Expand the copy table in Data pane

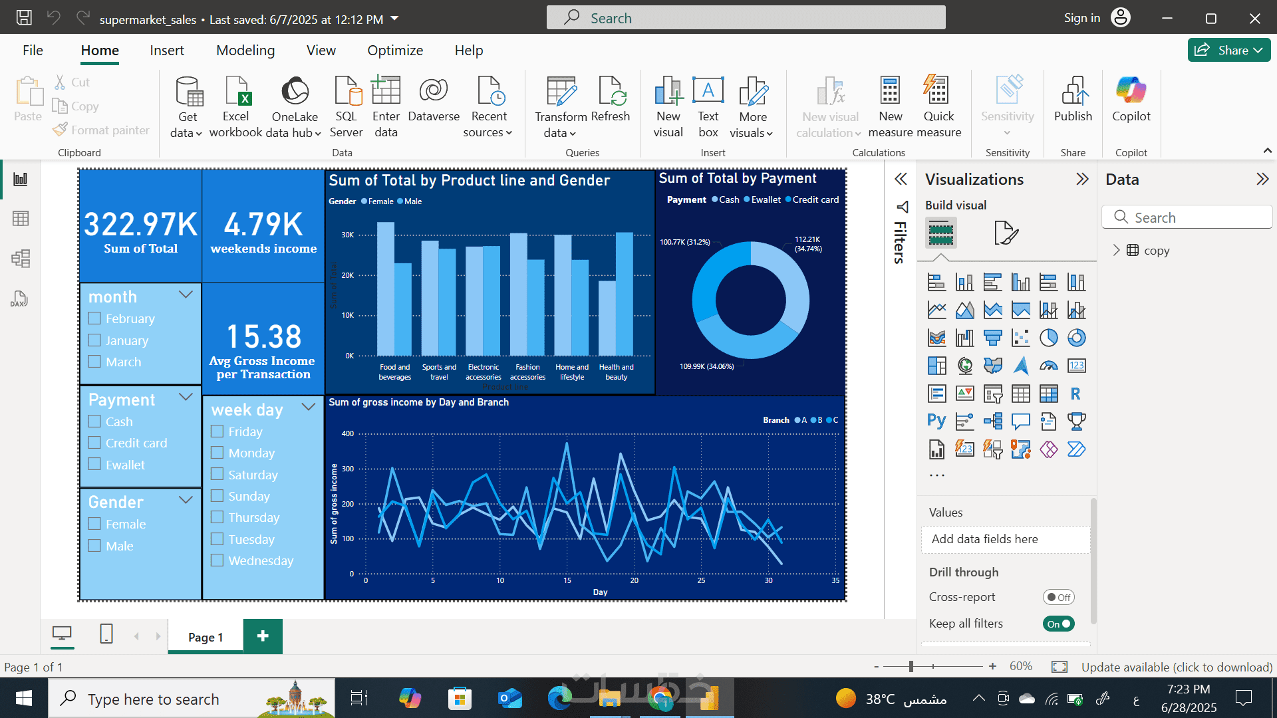1116,251
